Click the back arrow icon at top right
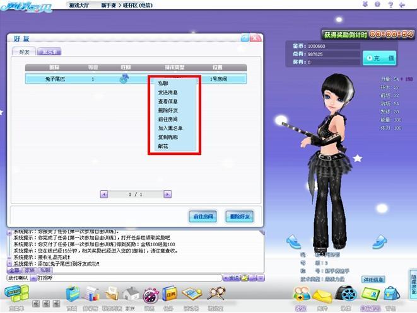This screenshot has height=313, width=417. tap(402, 4)
